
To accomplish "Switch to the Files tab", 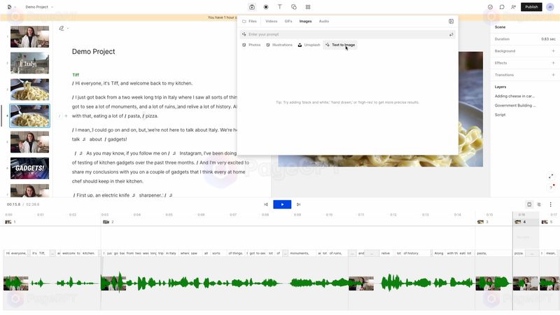I will [x=250, y=21].
